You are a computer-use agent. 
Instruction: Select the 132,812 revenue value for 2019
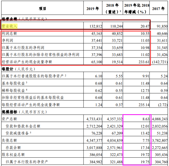pyautogui.click(x=96, y=26)
